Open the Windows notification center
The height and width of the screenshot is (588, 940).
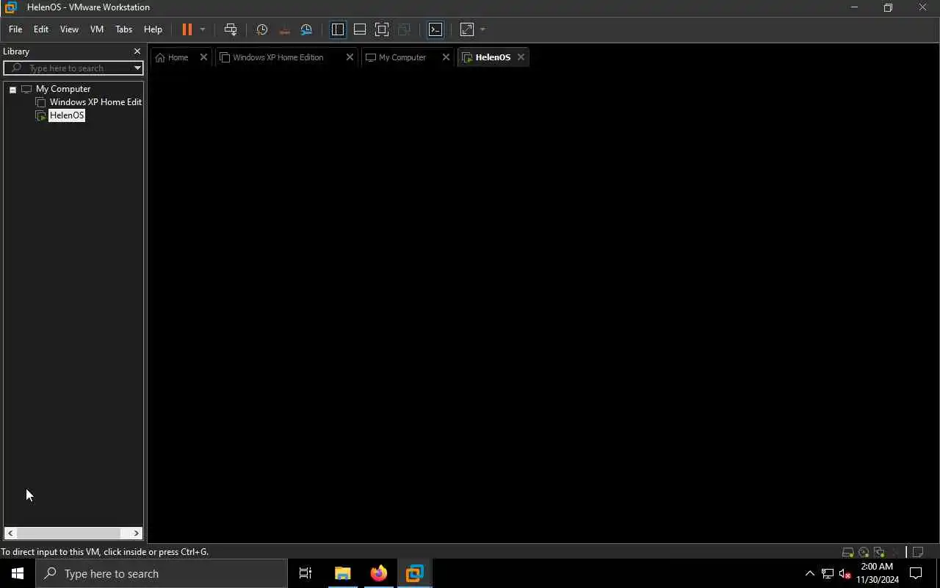pos(916,573)
